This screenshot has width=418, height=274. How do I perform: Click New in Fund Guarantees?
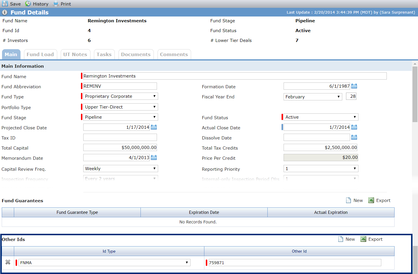(x=358, y=201)
